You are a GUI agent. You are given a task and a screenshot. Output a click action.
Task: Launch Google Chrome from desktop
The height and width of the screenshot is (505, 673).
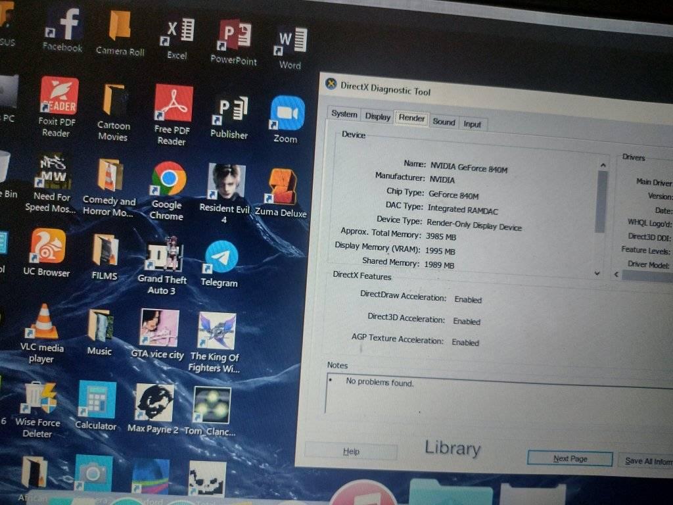click(x=168, y=191)
